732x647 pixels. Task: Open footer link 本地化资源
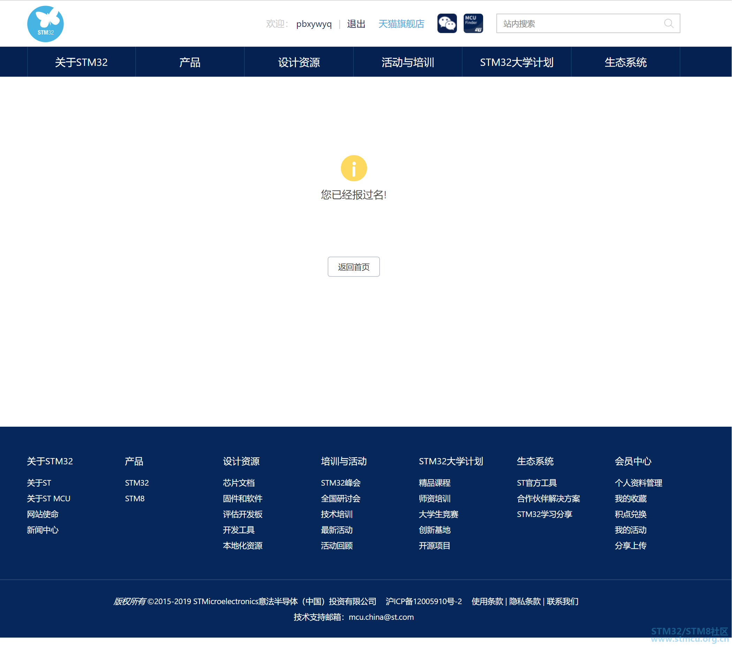pos(243,546)
